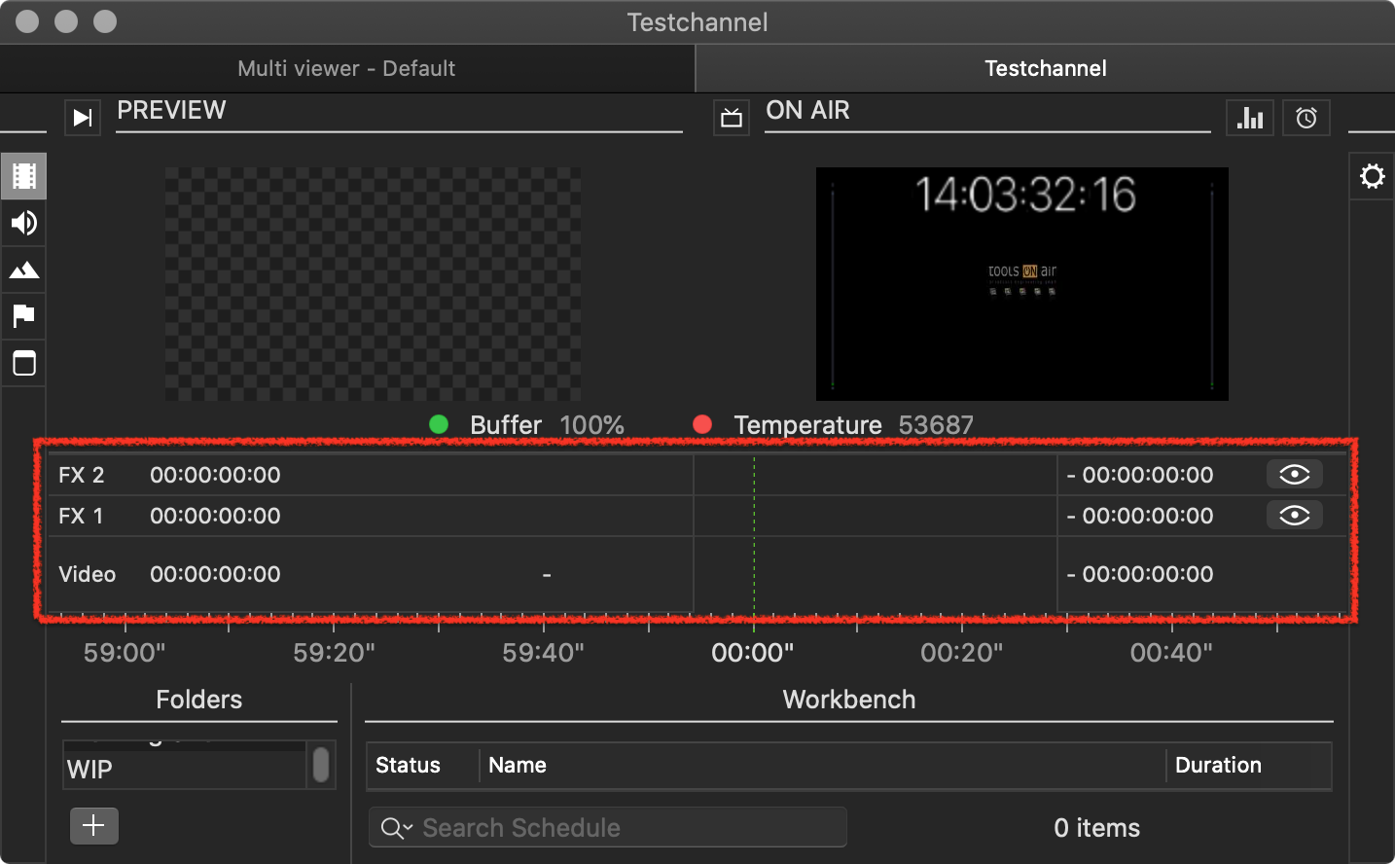The image size is (1395, 864).
Task: Click the 59:40" timeline marker
Action: pos(543,652)
